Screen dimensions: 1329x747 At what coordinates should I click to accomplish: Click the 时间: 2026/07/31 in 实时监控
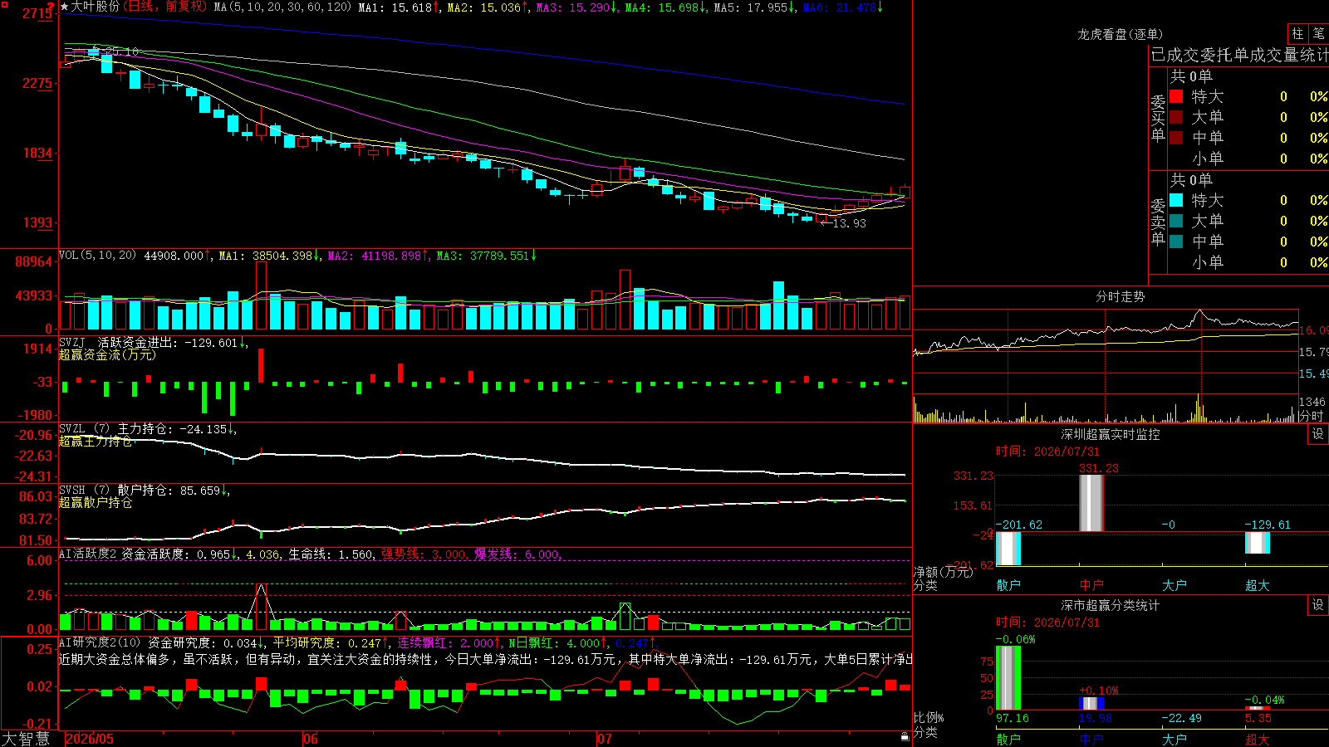point(1047,452)
